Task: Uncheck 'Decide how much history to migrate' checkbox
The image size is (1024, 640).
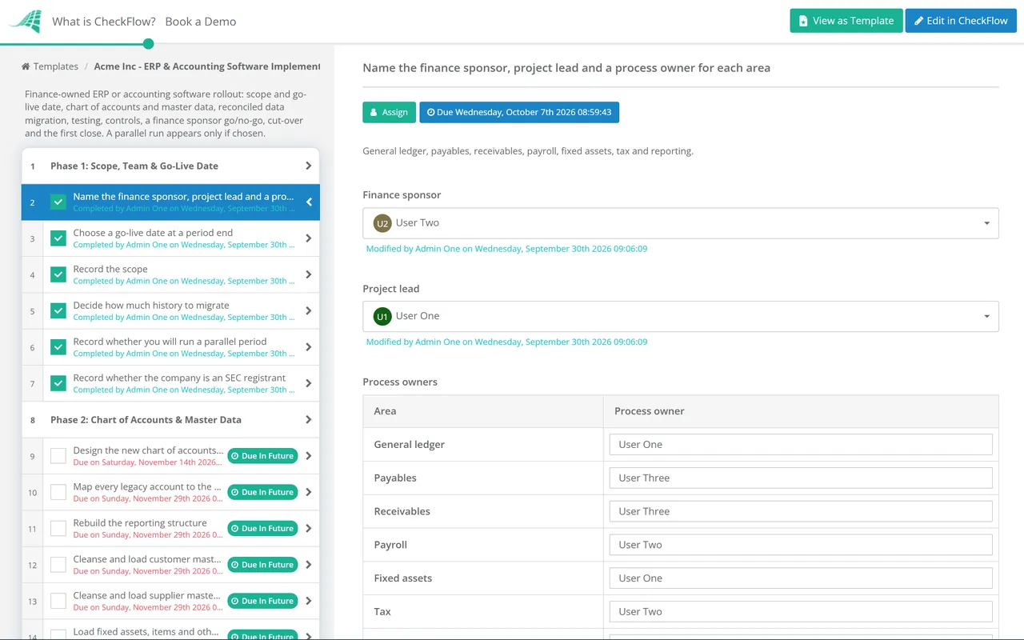Action: (58, 310)
